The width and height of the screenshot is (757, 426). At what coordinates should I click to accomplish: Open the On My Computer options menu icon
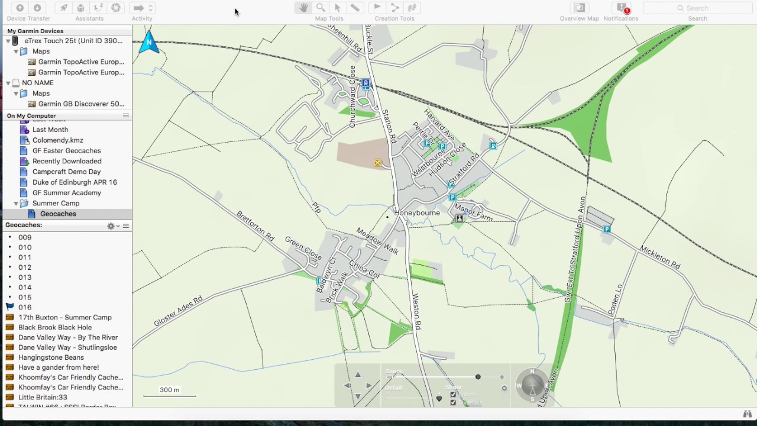[125, 115]
